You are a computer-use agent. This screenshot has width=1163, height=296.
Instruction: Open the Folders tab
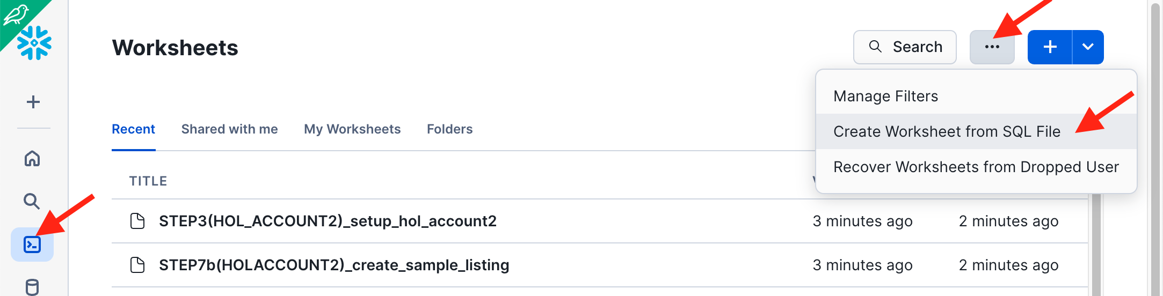(x=449, y=129)
